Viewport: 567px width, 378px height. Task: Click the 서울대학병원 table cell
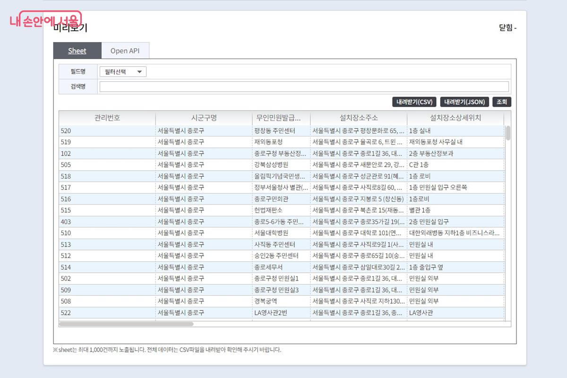click(x=271, y=233)
